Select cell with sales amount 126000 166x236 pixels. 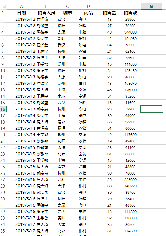130,90
